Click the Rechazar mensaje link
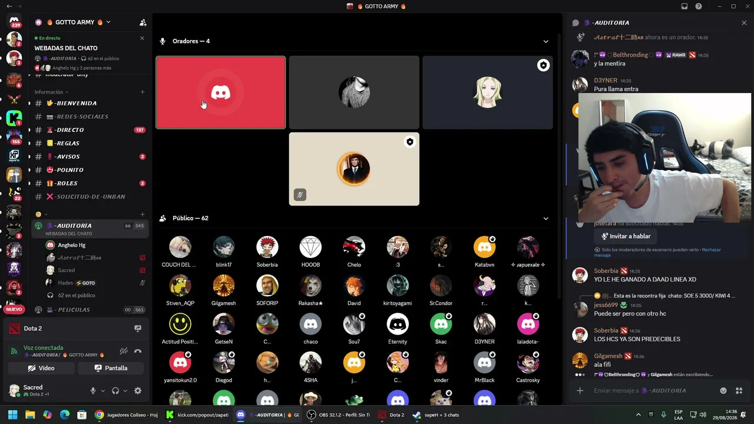This screenshot has height=424, width=754. [657, 252]
